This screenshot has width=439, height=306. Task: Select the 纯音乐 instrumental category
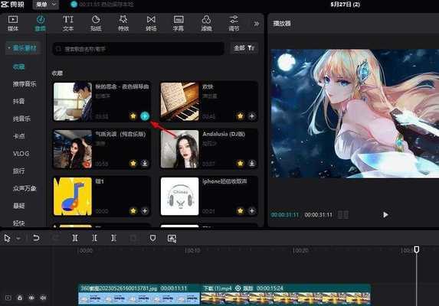pyautogui.click(x=21, y=119)
